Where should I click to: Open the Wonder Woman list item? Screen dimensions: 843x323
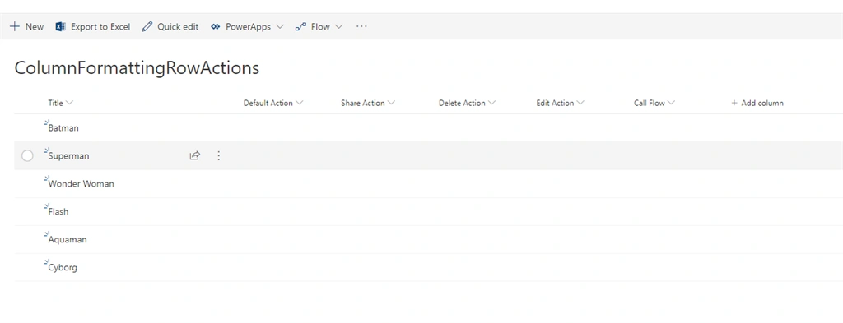(x=82, y=184)
